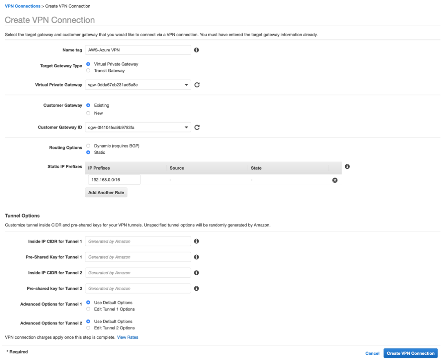Click Create VPN Connection button
The image size is (444, 362).
tap(411, 353)
